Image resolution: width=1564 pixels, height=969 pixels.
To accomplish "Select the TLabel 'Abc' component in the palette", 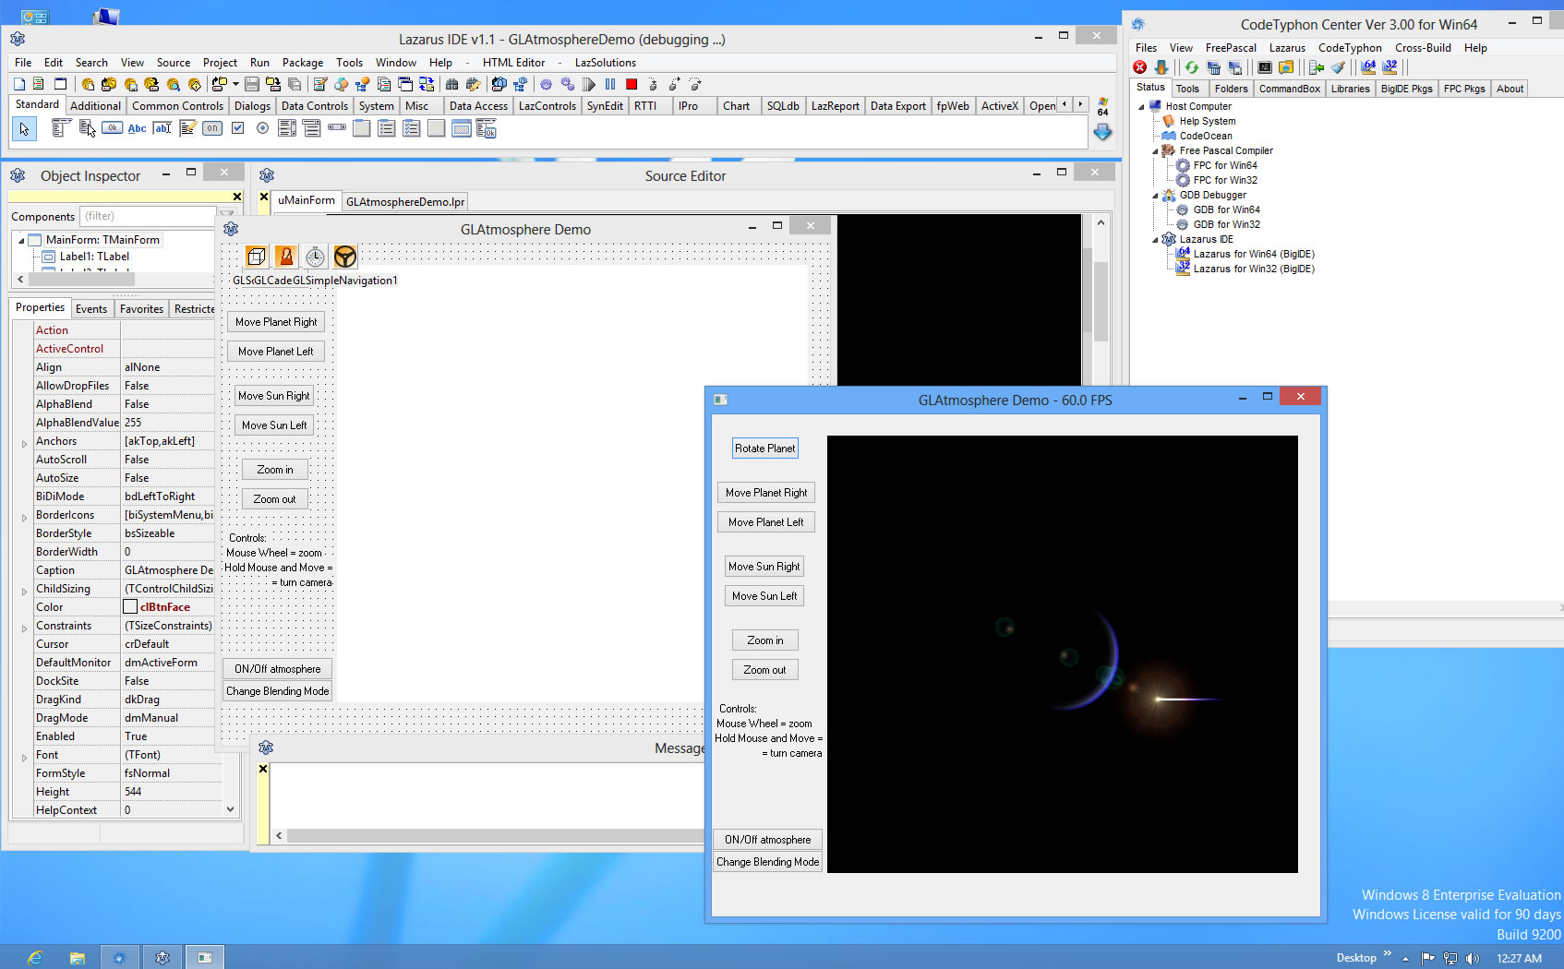I will pyautogui.click(x=137, y=128).
